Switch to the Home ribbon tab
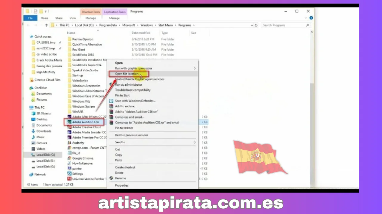The image size is (382, 214). [x=44, y=18]
